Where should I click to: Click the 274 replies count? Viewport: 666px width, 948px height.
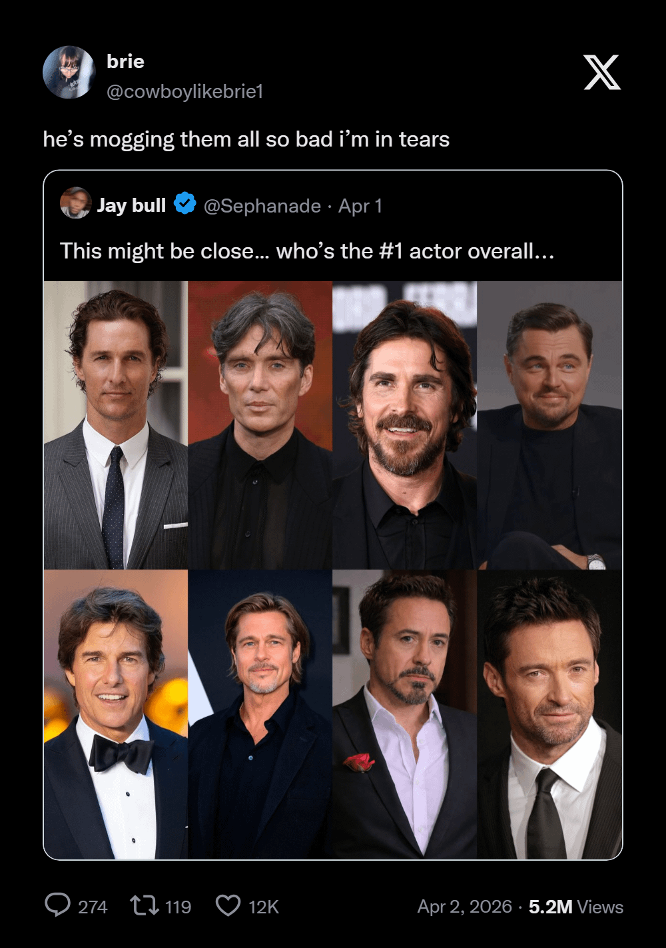click(93, 907)
